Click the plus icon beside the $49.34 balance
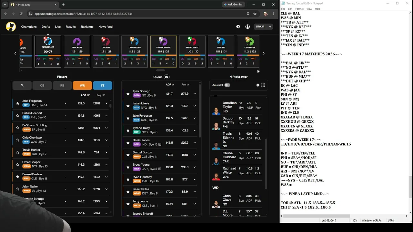The height and width of the screenshot is (232, 413). click(x=270, y=27)
